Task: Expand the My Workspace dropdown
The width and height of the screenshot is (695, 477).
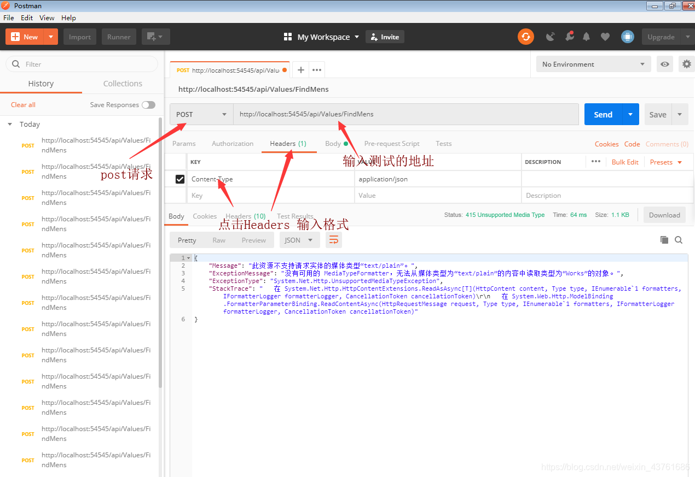Action: pyautogui.click(x=328, y=37)
